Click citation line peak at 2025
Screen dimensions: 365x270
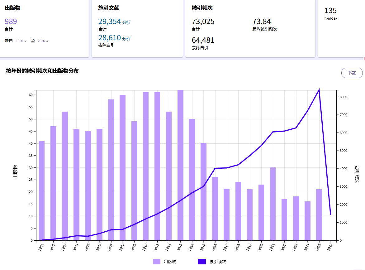tap(319, 90)
